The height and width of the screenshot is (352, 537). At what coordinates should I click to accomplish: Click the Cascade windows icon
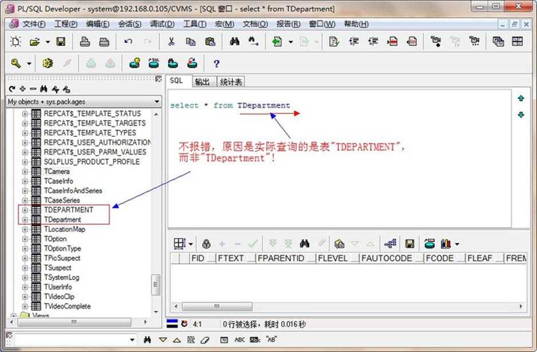pyautogui.click(x=498, y=41)
